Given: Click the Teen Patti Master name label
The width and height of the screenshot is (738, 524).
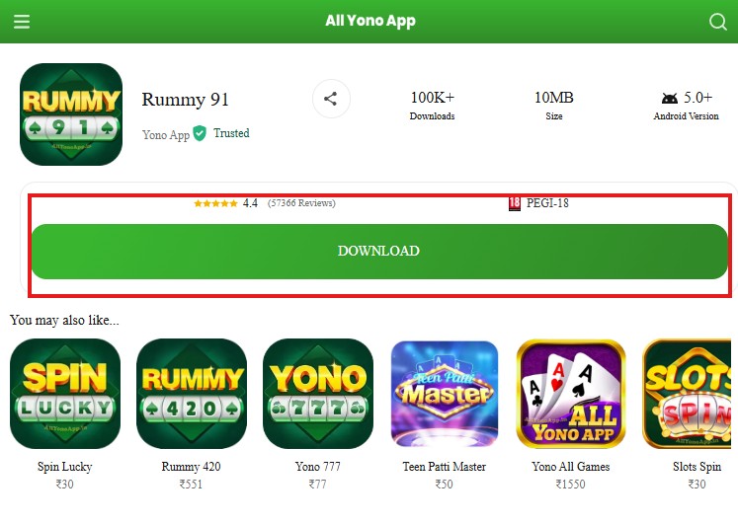Looking at the screenshot, I should click(445, 467).
